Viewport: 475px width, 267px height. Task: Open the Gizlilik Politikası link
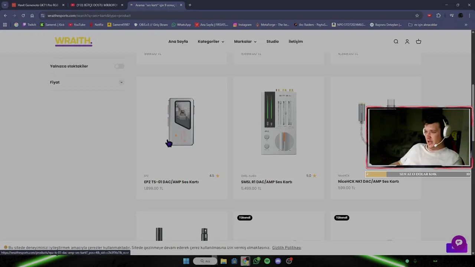tap(286, 248)
